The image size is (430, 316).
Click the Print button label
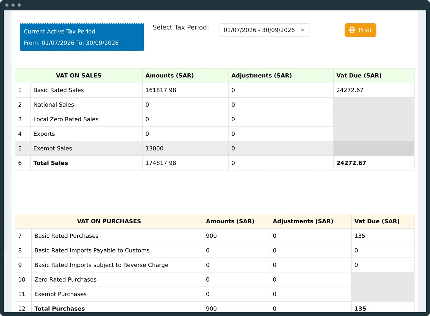coord(365,30)
